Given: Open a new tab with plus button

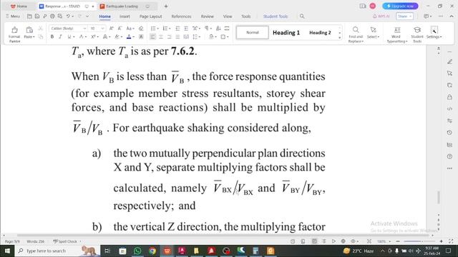Looking at the screenshot, I should 166,6.
